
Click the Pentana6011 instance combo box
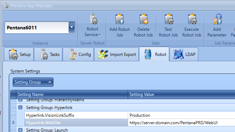(x=40, y=27)
